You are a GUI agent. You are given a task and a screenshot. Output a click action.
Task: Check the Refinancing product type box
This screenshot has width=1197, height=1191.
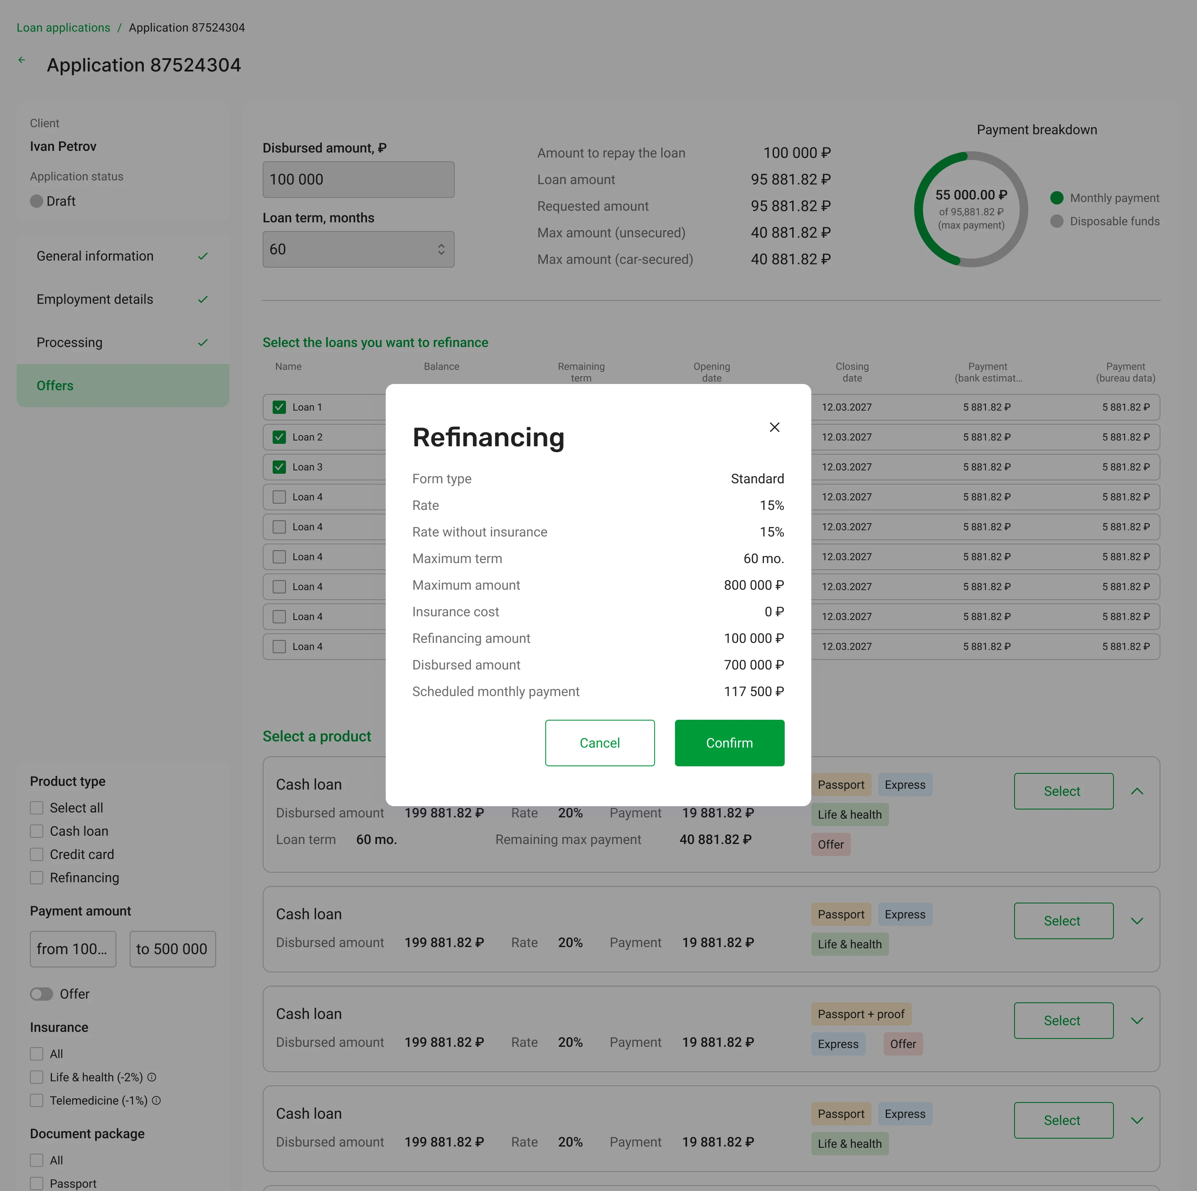click(37, 878)
